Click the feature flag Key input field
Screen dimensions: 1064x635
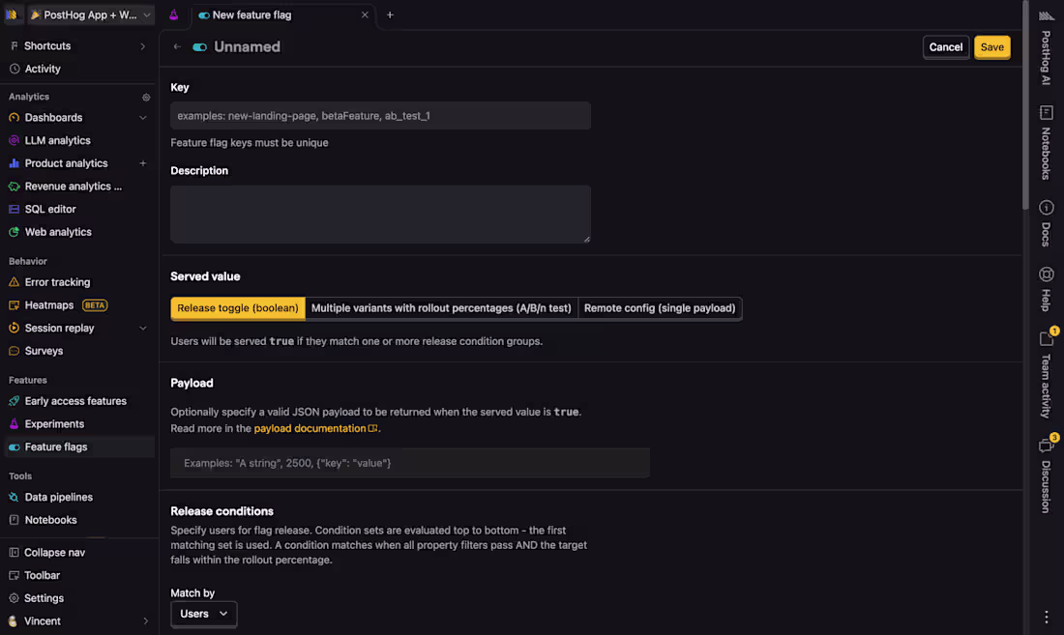pos(380,116)
